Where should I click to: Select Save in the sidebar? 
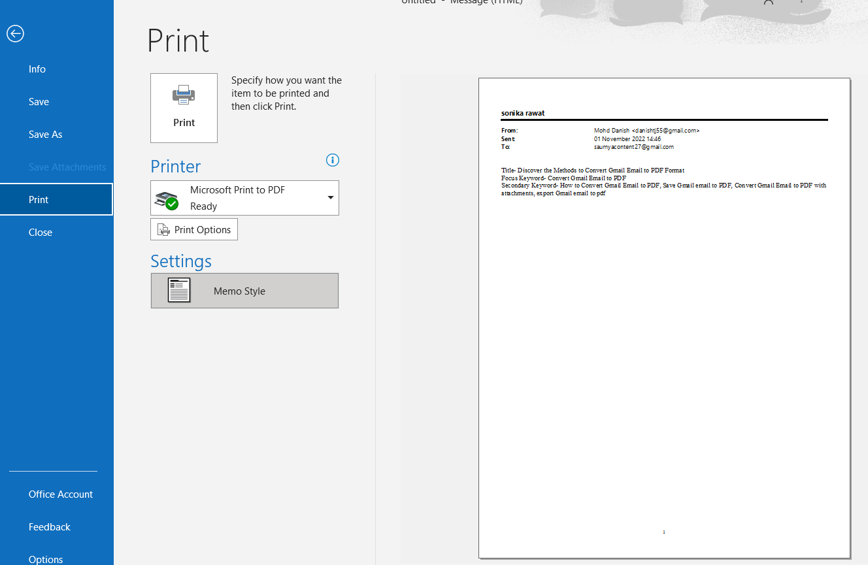39,102
